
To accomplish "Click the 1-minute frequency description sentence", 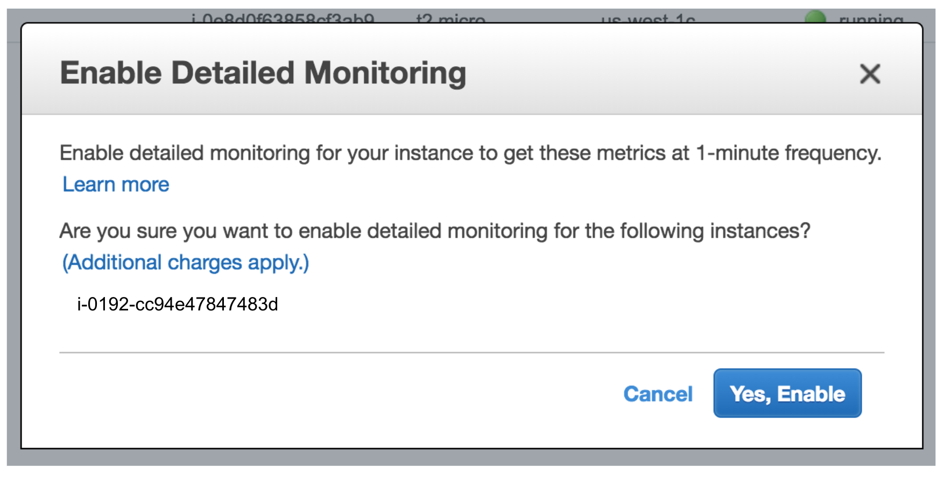I will pos(470,153).
